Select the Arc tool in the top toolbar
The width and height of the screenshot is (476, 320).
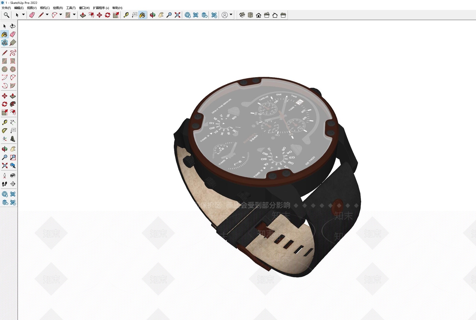[54, 15]
